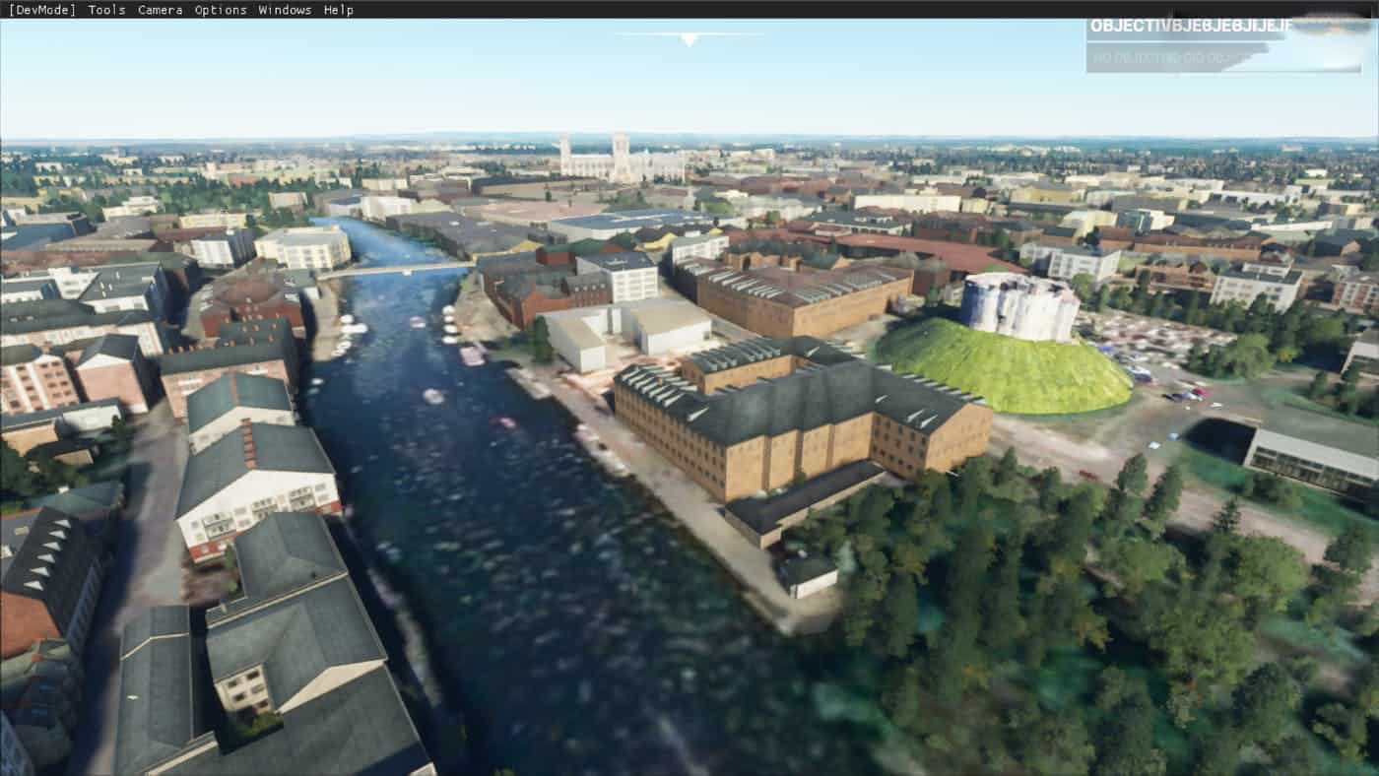Open the Options menu
This screenshot has width=1379, height=776.
(221, 10)
